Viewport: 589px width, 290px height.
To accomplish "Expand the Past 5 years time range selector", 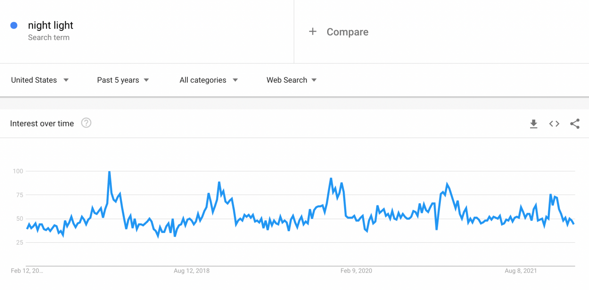I will pyautogui.click(x=122, y=80).
